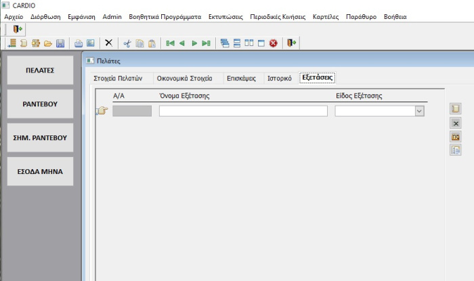Click the ΡΑΝΤΕΒΟΥ sidebar button
Image resolution: width=474 pixels, height=281 pixels.
[x=40, y=104]
